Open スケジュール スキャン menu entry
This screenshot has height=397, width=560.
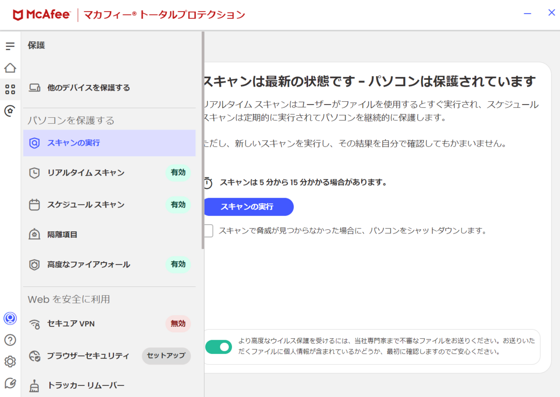click(109, 205)
